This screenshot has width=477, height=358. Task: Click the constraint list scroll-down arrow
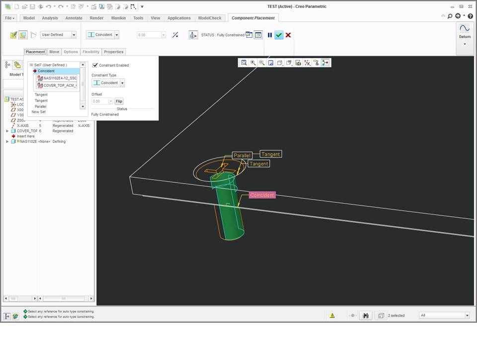click(82, 106)
